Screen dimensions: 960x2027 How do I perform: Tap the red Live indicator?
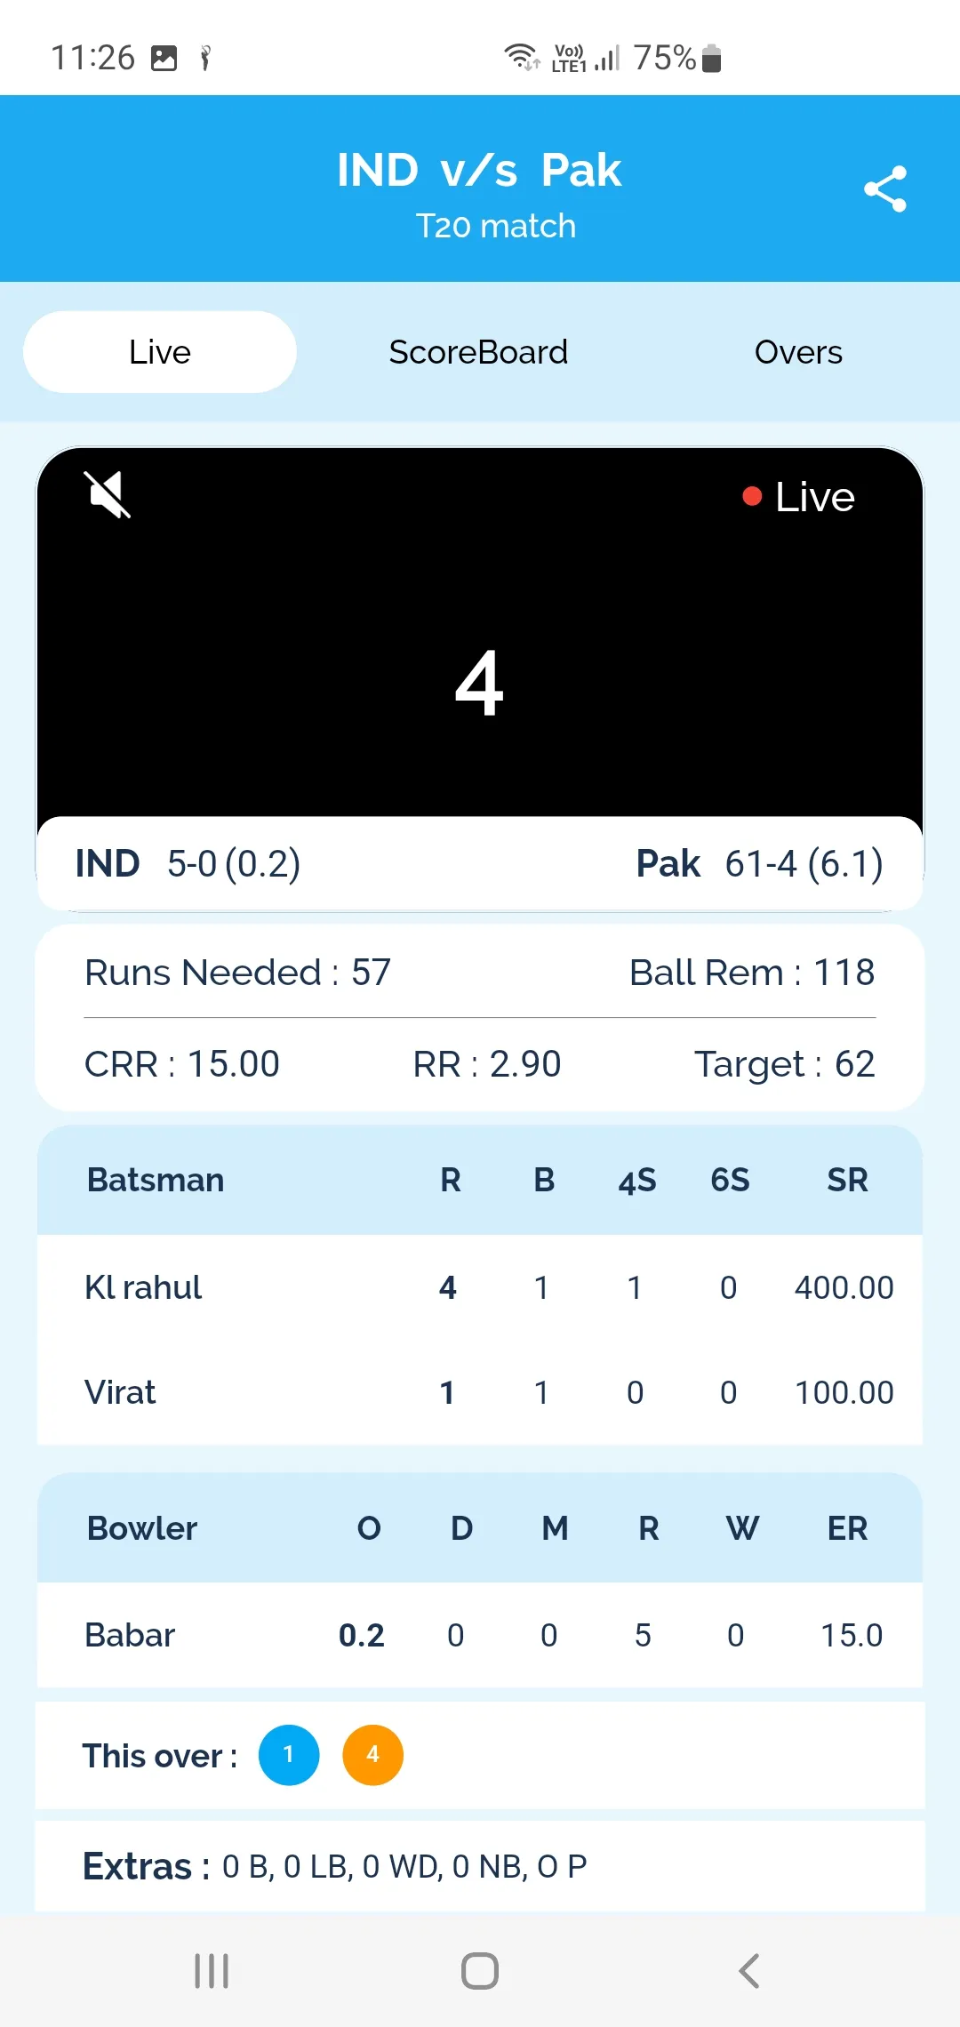pos(798,497)
